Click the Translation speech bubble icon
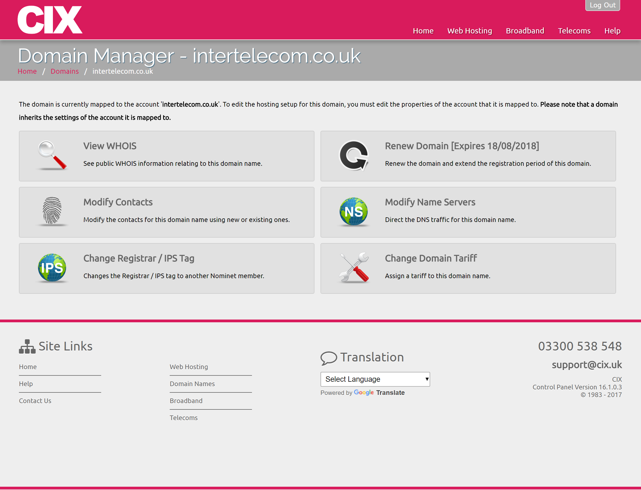 click(x=329, y=358)
